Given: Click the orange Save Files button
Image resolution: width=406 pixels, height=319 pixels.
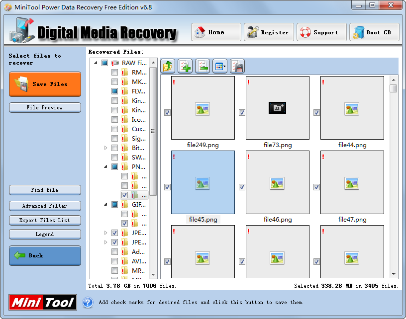Looking at the screenshot, I should pyautogui.click(x=45, y=84).
